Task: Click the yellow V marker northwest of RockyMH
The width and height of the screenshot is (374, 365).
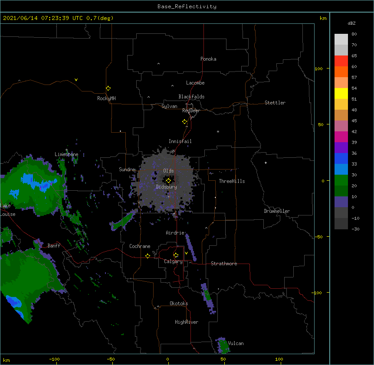Action: pos(76,80)
